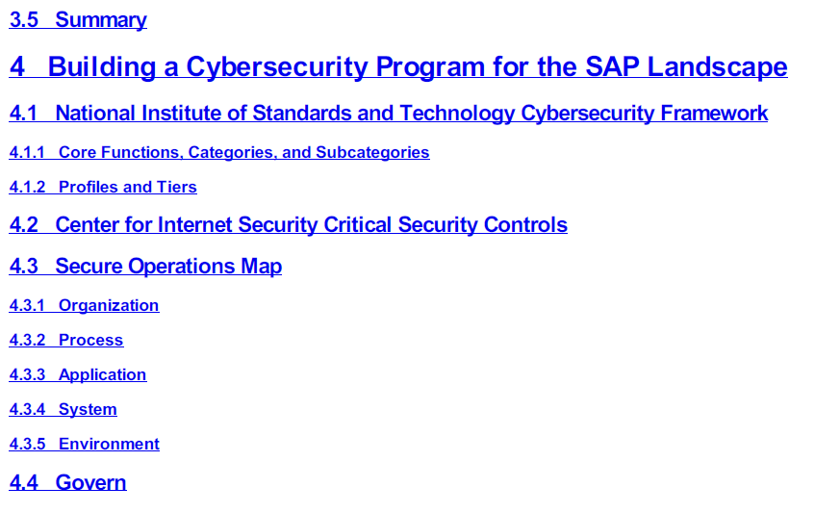Viewport: 840px width, 513px height.
Task: Go to the Organization subsection
Action: pyautogui.click(x=109, y=306)
